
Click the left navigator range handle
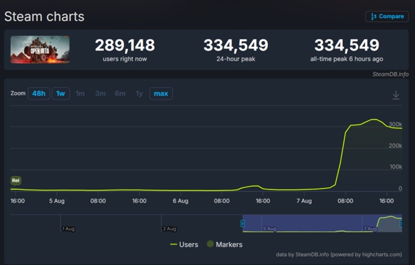243,223
